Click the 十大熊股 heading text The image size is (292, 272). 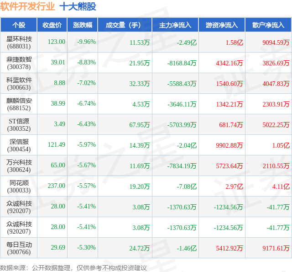tap(78, 6)
